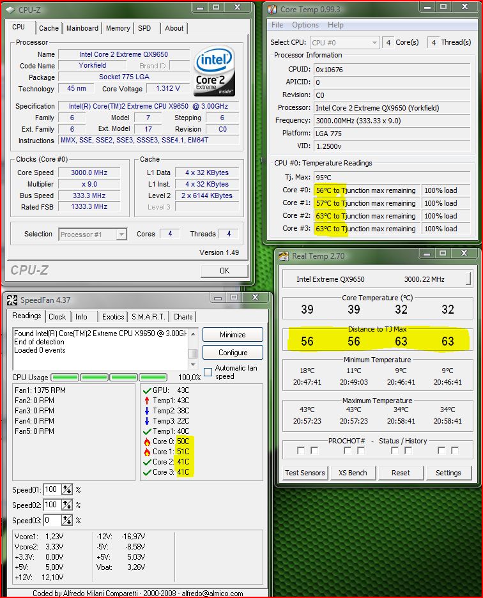Adjust the Speed03 spinner arrows
483x598 pixels.
[x=67, y=520]
